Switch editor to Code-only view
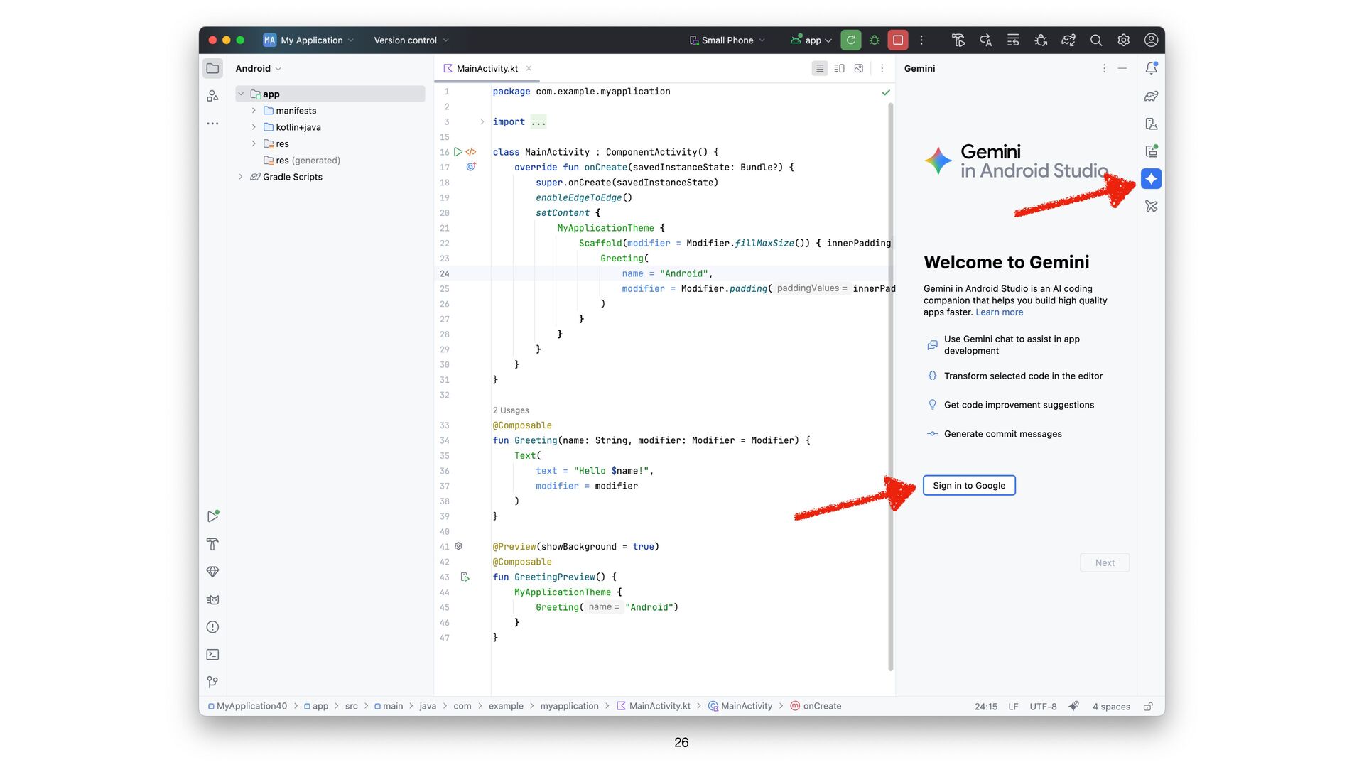 [820, 68]
